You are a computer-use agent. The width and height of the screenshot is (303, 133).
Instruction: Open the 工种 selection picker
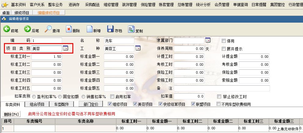pyautogui.click(x=137, y=48)
